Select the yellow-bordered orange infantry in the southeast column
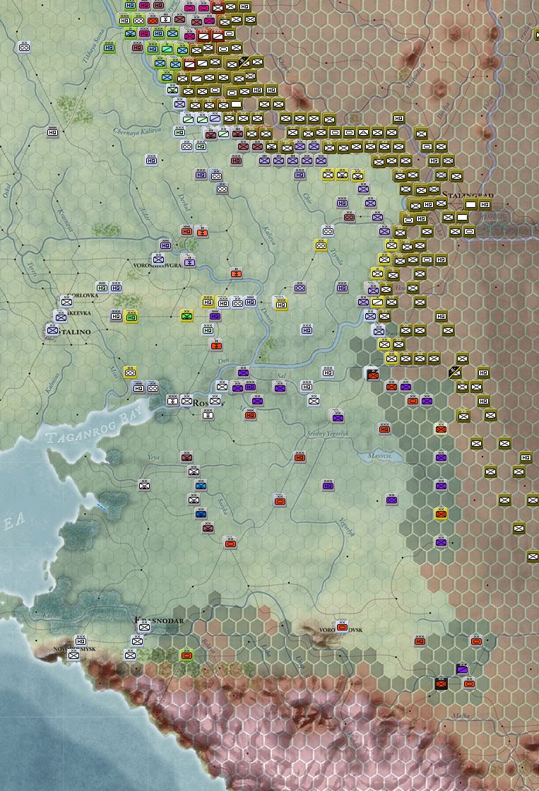This screenshot has height=791, width=539. [x=442, y=514]
